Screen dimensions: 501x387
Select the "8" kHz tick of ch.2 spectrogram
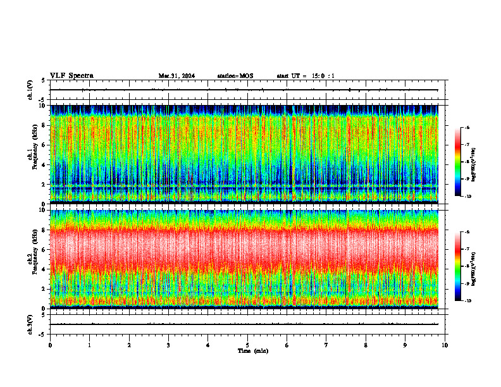pos(44,230)
